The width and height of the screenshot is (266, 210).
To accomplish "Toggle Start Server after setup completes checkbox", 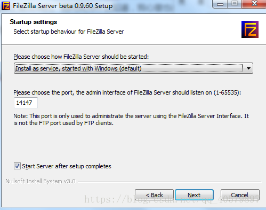I will tap(17, 166).
